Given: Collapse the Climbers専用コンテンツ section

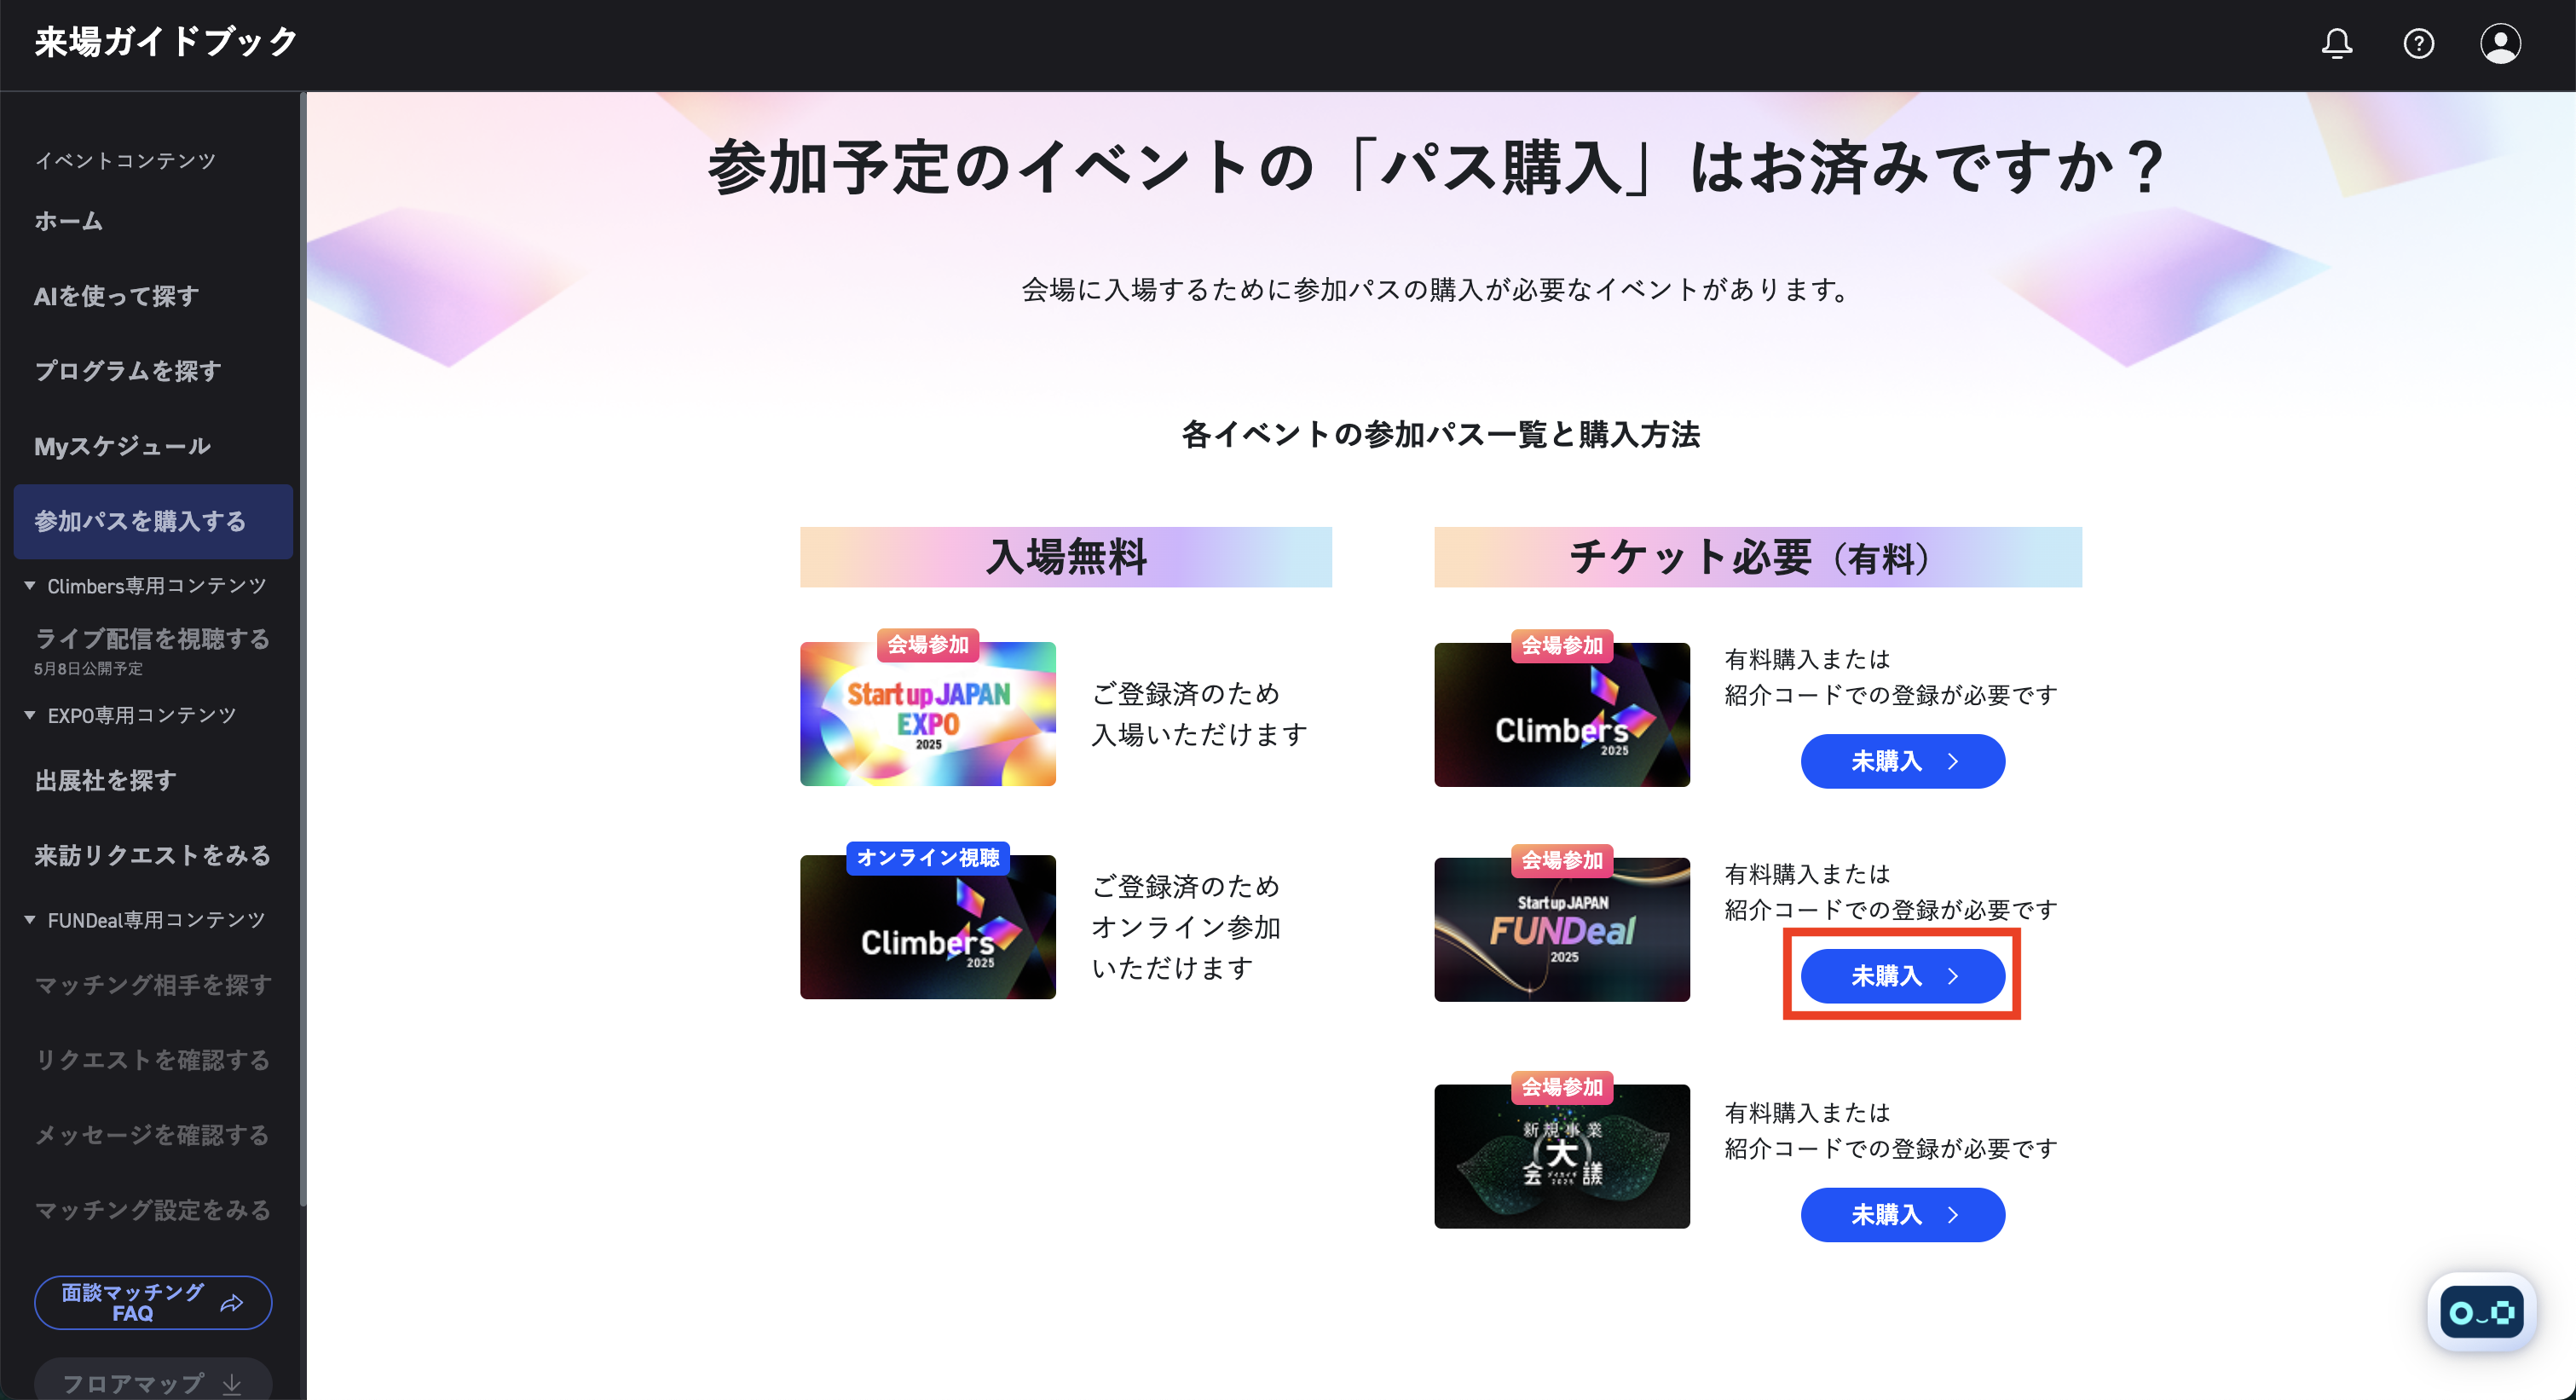Looking at the screenshot, I should click(x=30, y=585).
